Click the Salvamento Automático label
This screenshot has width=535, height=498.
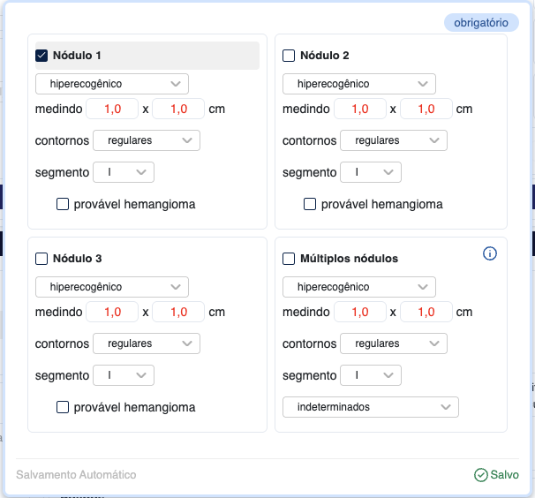76,475
